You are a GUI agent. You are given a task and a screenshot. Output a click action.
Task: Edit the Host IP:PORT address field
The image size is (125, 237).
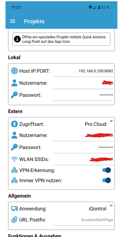(x=83, y=71)
